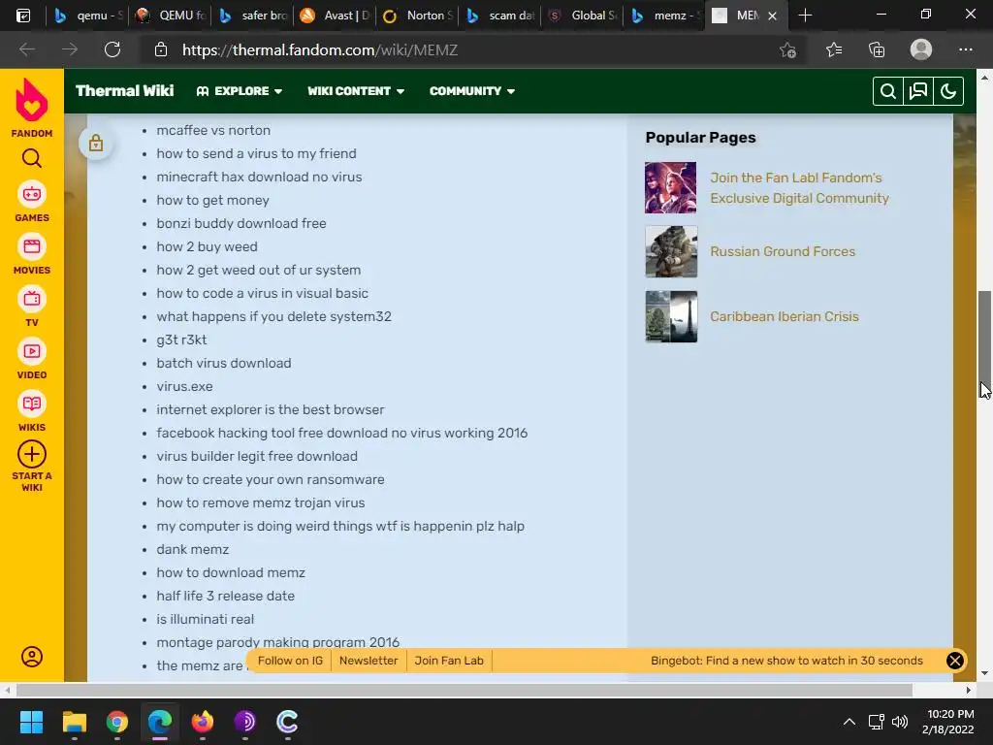
Task: Open the Edge profile avatar
Action: 921,49
